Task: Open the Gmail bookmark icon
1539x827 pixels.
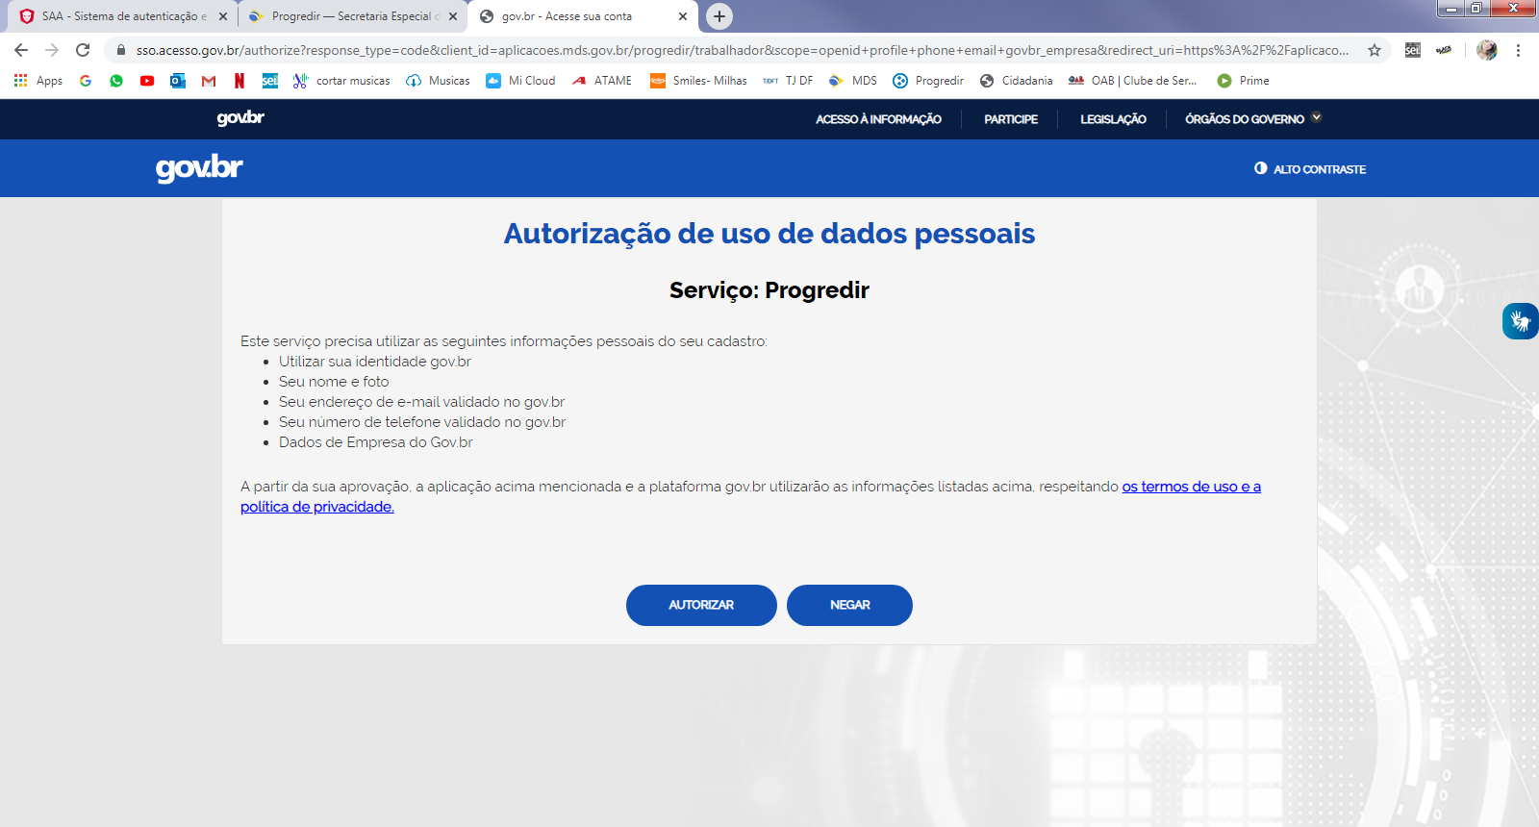Action: (209, 81)
